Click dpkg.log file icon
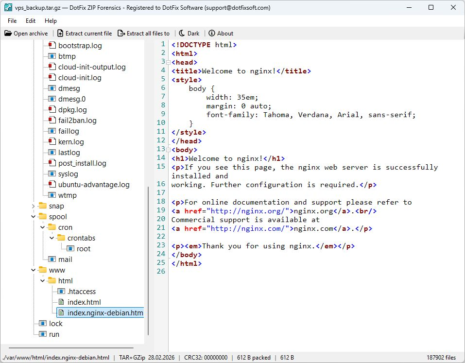This screenshot has height=363, width=465. coord(52,109)
